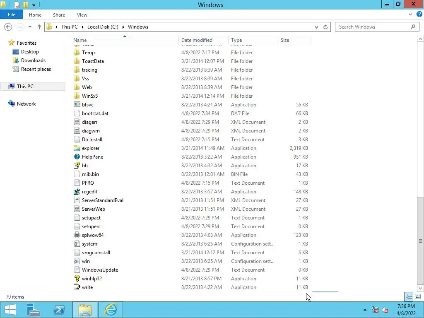Image resolution: width=424 pixels, height=318 pixels.
Task: Switch to the Home ribbon tab
Action: [35, 15]
